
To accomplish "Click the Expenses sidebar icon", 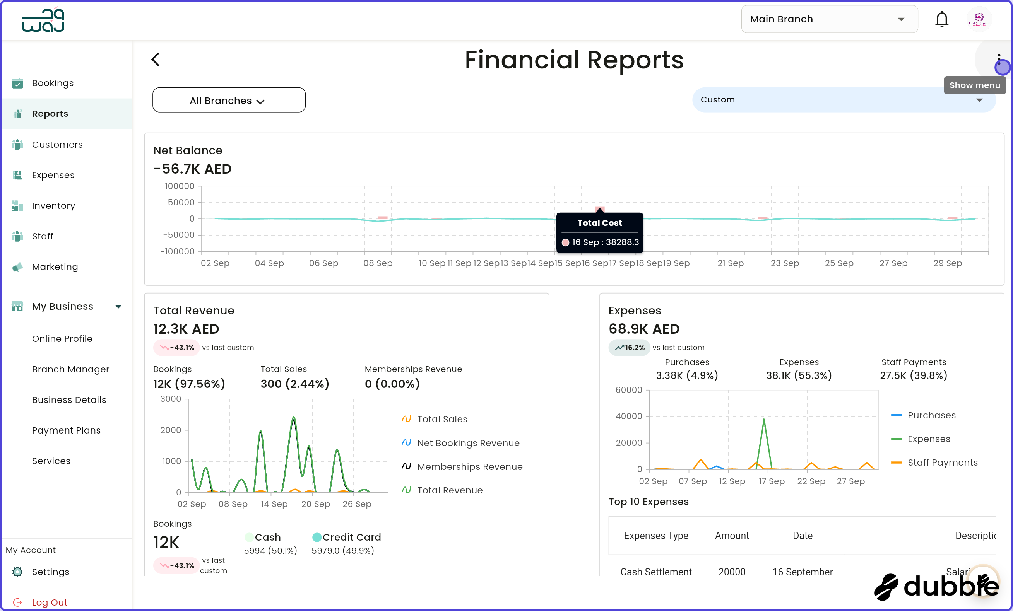I will pos(17,175).
